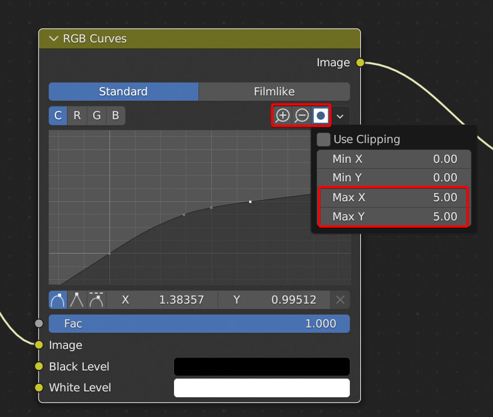This screenshot has width=493, height=417.
Task: Click the Image input socket
Action: 39,345
